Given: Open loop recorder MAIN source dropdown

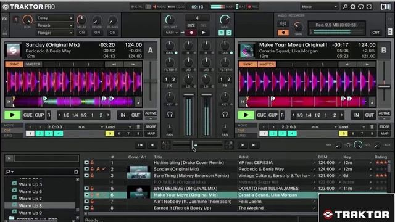Looking at the screenshot, I should pos(172,33).
